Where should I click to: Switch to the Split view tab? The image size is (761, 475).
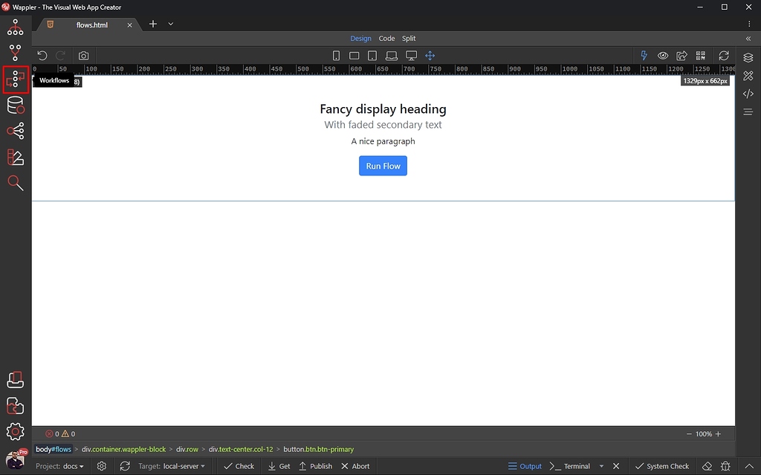[408, 38]
